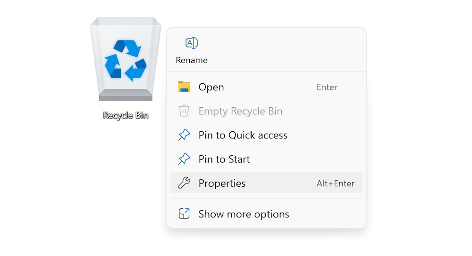
Task: Click the Rename icon at the menu top
Action: 192,43
